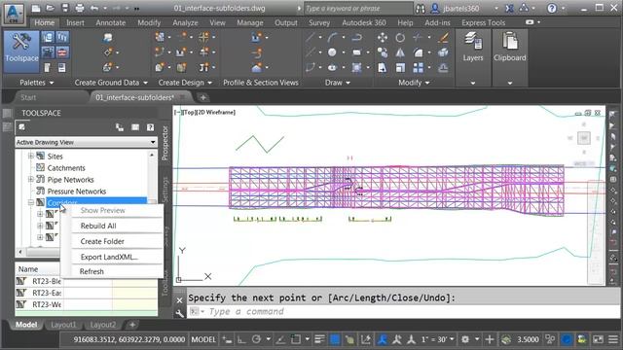Expand the Create Ground Data panel dropdown
The height and width of the screenshot is (350, 623).
[145, 83]
